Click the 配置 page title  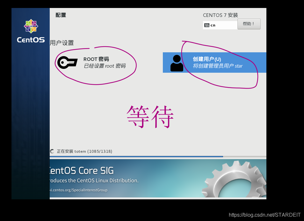pyautogui.click(x=61, y=15)
